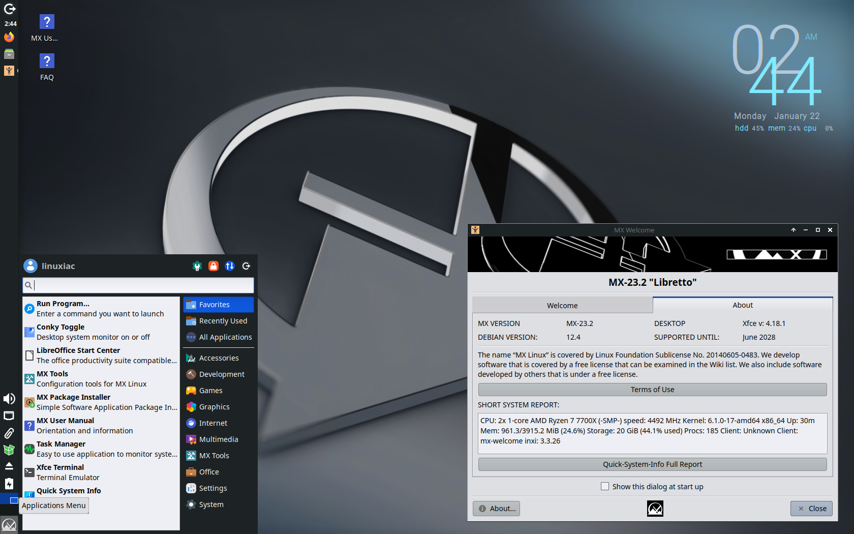Click the logout icon atop the panel
This screenshot has width=854, height=534.
point(9,9)
